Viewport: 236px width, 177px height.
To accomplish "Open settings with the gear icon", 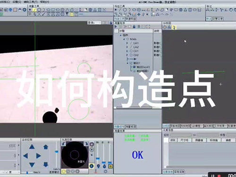I will pyautogui.click(x=25, y=10).
